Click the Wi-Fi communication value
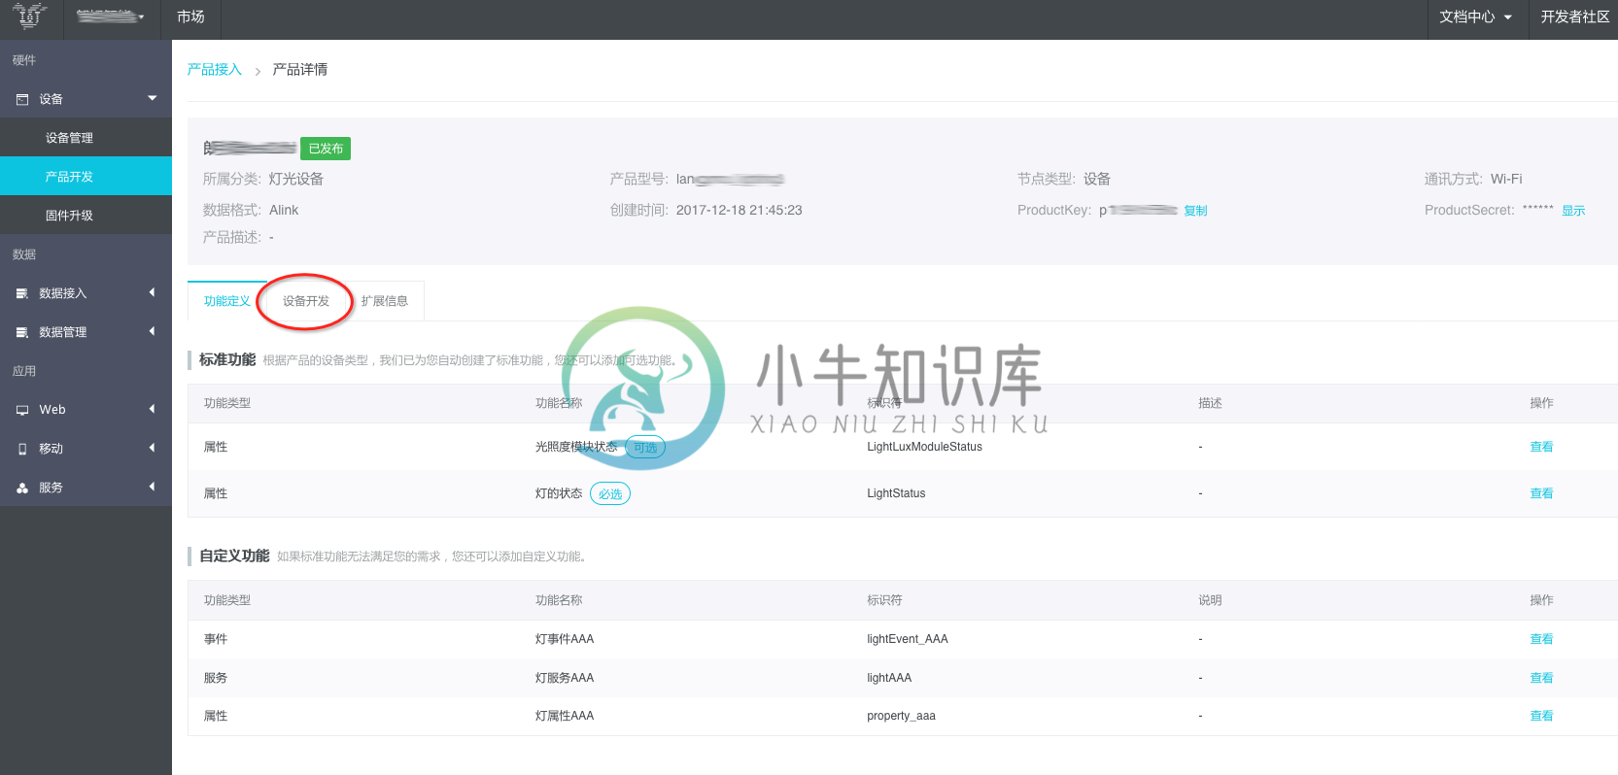Screen dimensions: 1618x775 [x=1506, y=179]
